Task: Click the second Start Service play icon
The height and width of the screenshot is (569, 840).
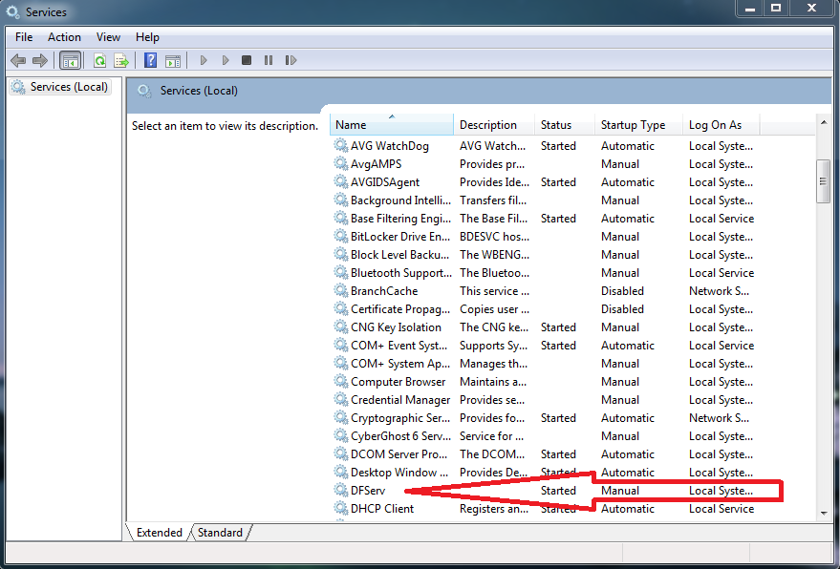Action: click(x=226, y=60)
